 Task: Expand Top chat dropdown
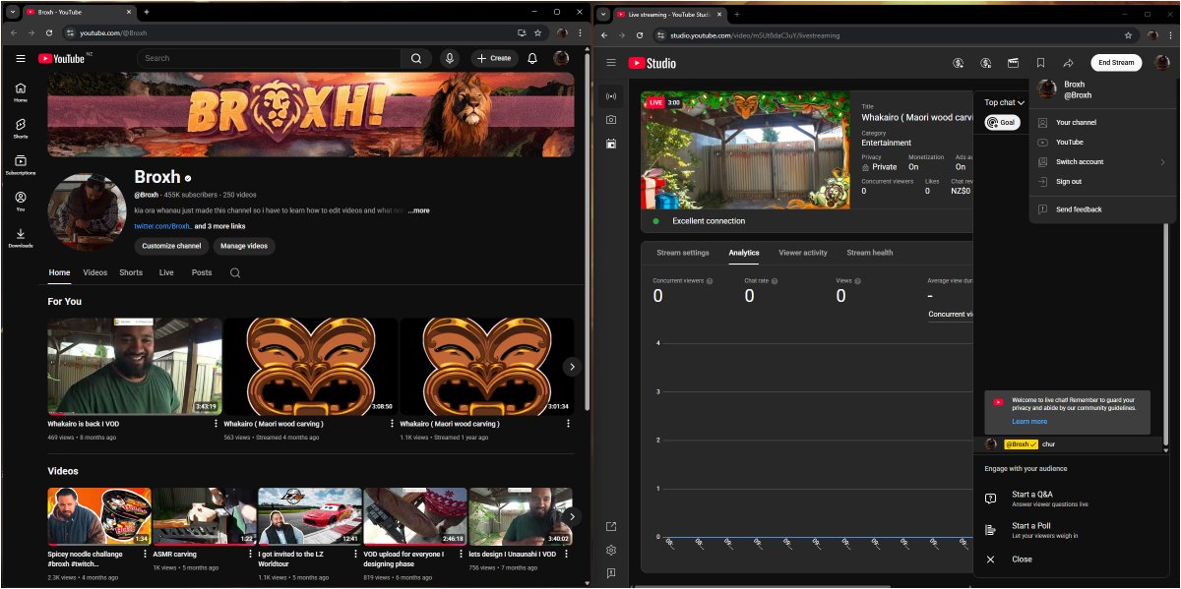coord(1005,102)
